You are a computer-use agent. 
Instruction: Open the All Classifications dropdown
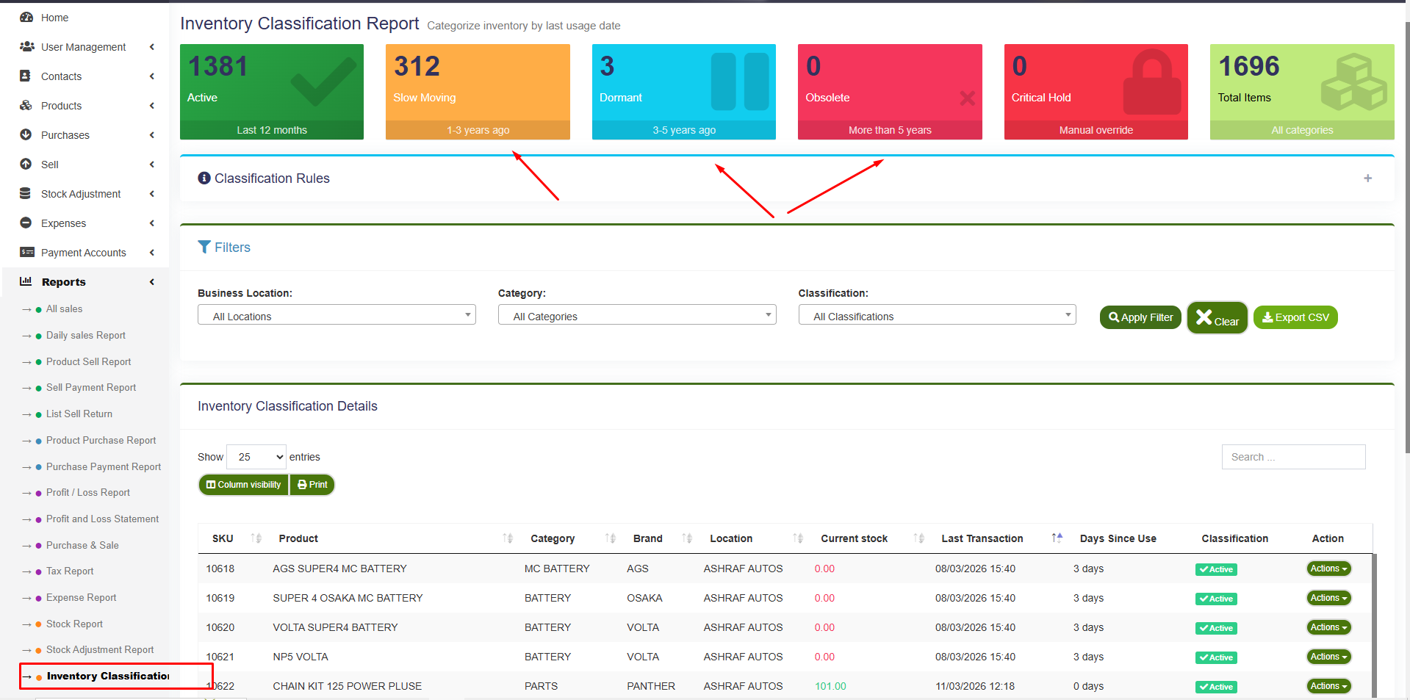tap(936, 315)
